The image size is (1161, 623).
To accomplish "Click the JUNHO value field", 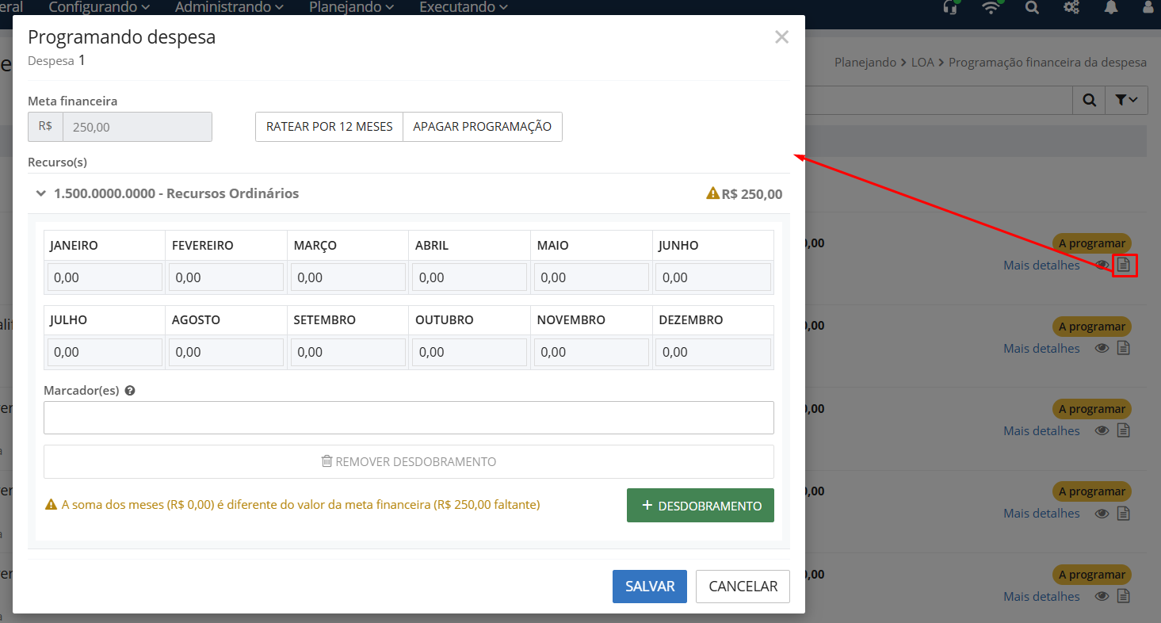I will 713,277.
